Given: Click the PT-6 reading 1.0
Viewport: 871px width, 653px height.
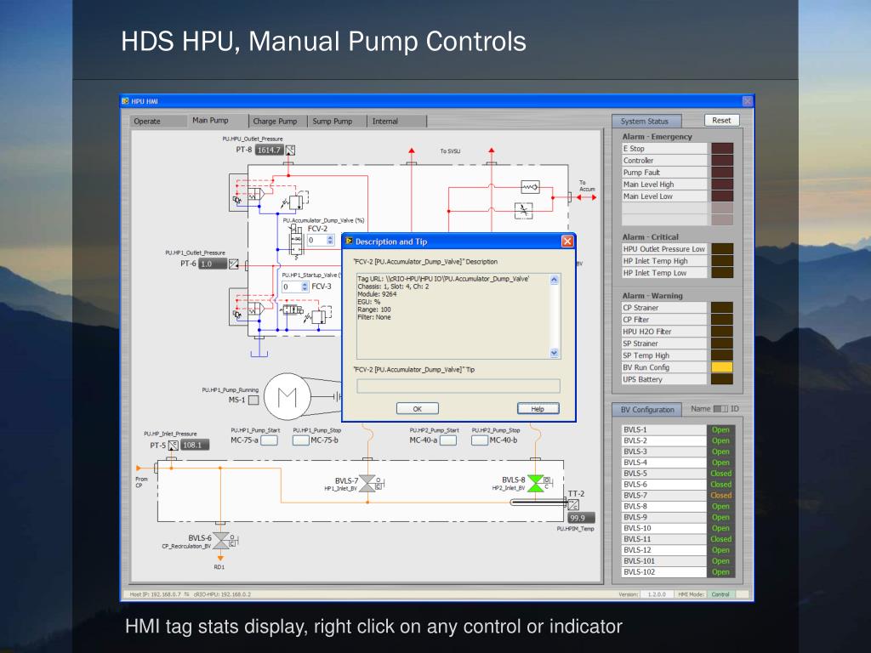Looking at the screenshot, I should coord(213,264).
